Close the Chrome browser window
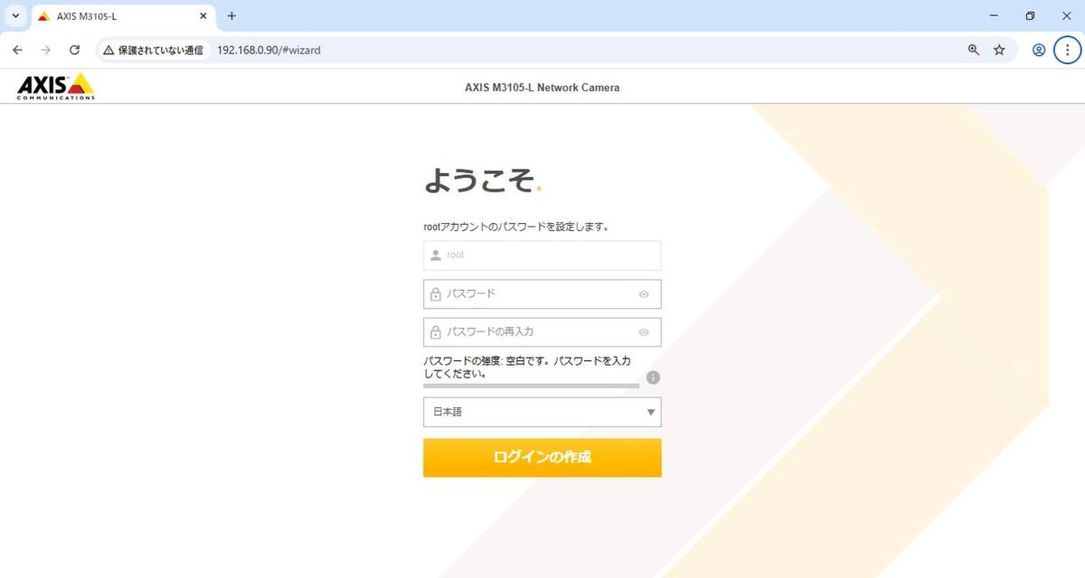This screenshot has height=578, width=1085. click(1066, 16)
